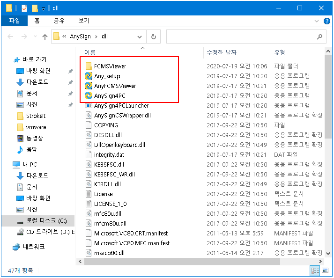Navigate forward with the arrow button
Image resolution: width=334 pixels, height=278 pixels.
tap(24, 37)
